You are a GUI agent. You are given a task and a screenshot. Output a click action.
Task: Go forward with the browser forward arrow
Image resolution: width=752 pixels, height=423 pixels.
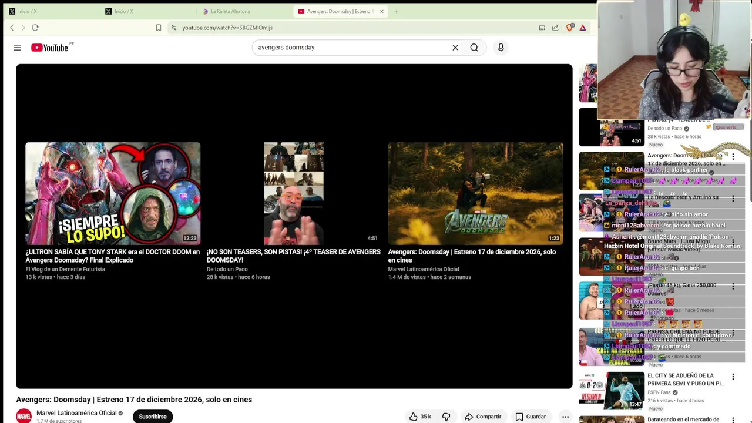(x=23, y=28)
